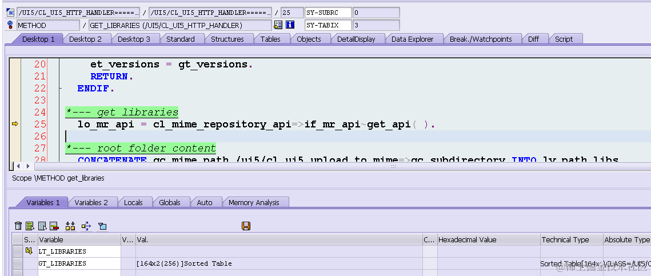Open the Auto tab
651x276 pixels.
(204, 202)
